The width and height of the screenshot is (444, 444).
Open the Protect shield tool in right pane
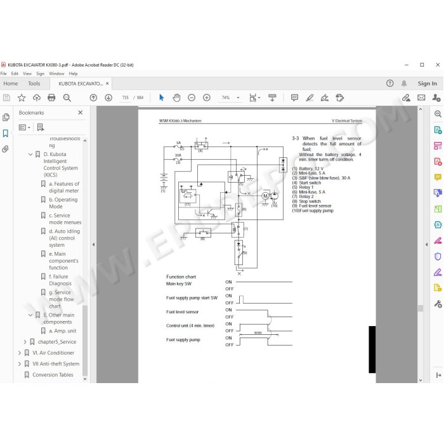point(438,256)
